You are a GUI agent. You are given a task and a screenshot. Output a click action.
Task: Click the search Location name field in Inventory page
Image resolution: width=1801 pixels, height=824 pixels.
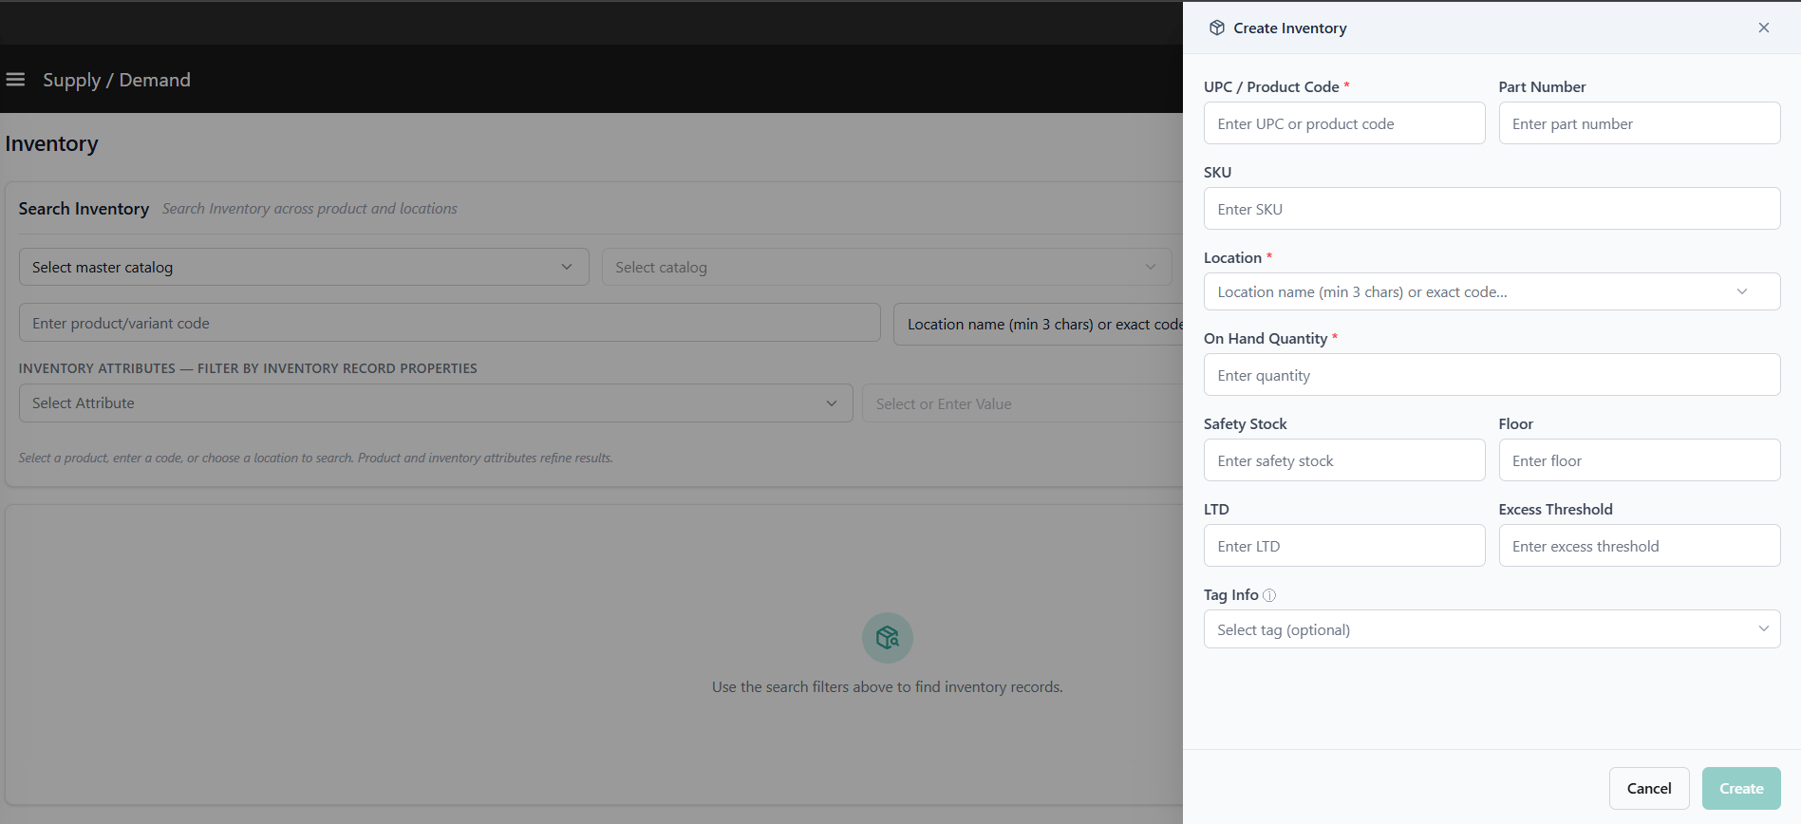tap(1039, 324)
